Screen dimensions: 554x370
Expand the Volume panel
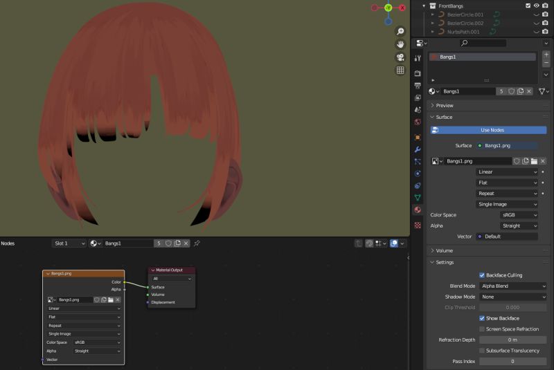point(444,251)
